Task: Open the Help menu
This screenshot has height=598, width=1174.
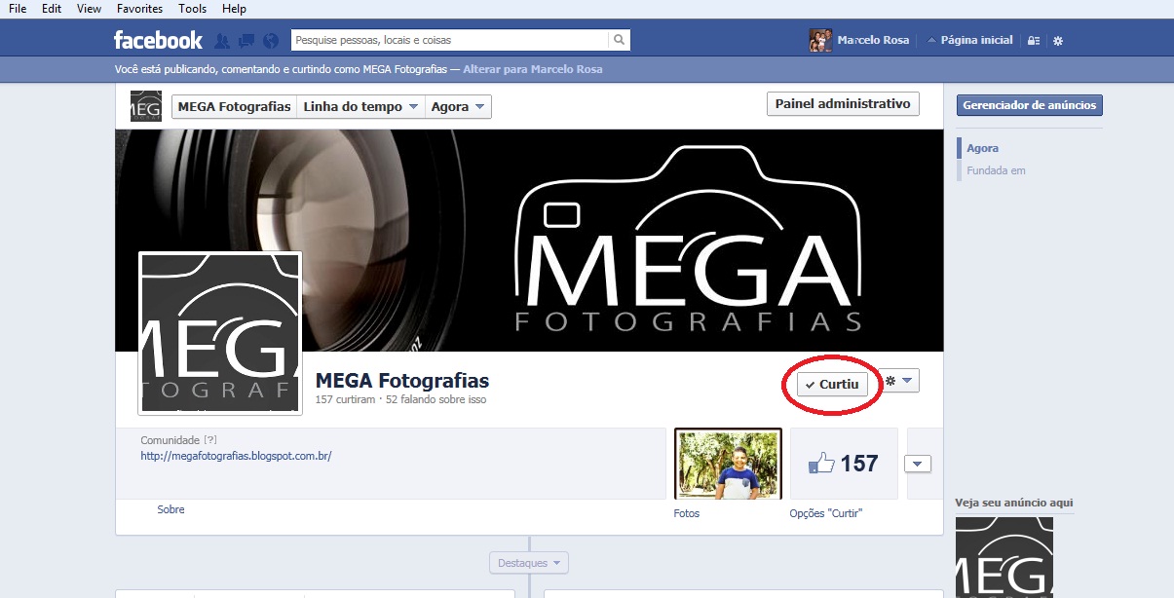Action: click(x=234, y=8)
